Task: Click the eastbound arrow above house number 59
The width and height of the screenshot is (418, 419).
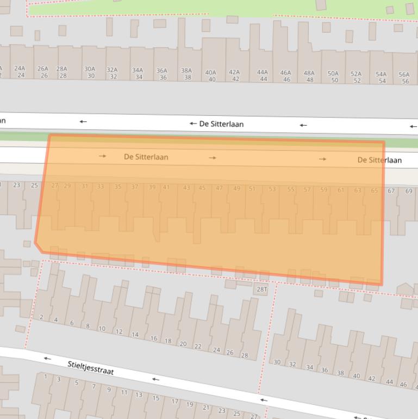Action: 323,159
